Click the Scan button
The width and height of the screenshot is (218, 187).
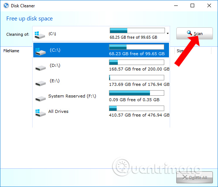pos(194,34)
